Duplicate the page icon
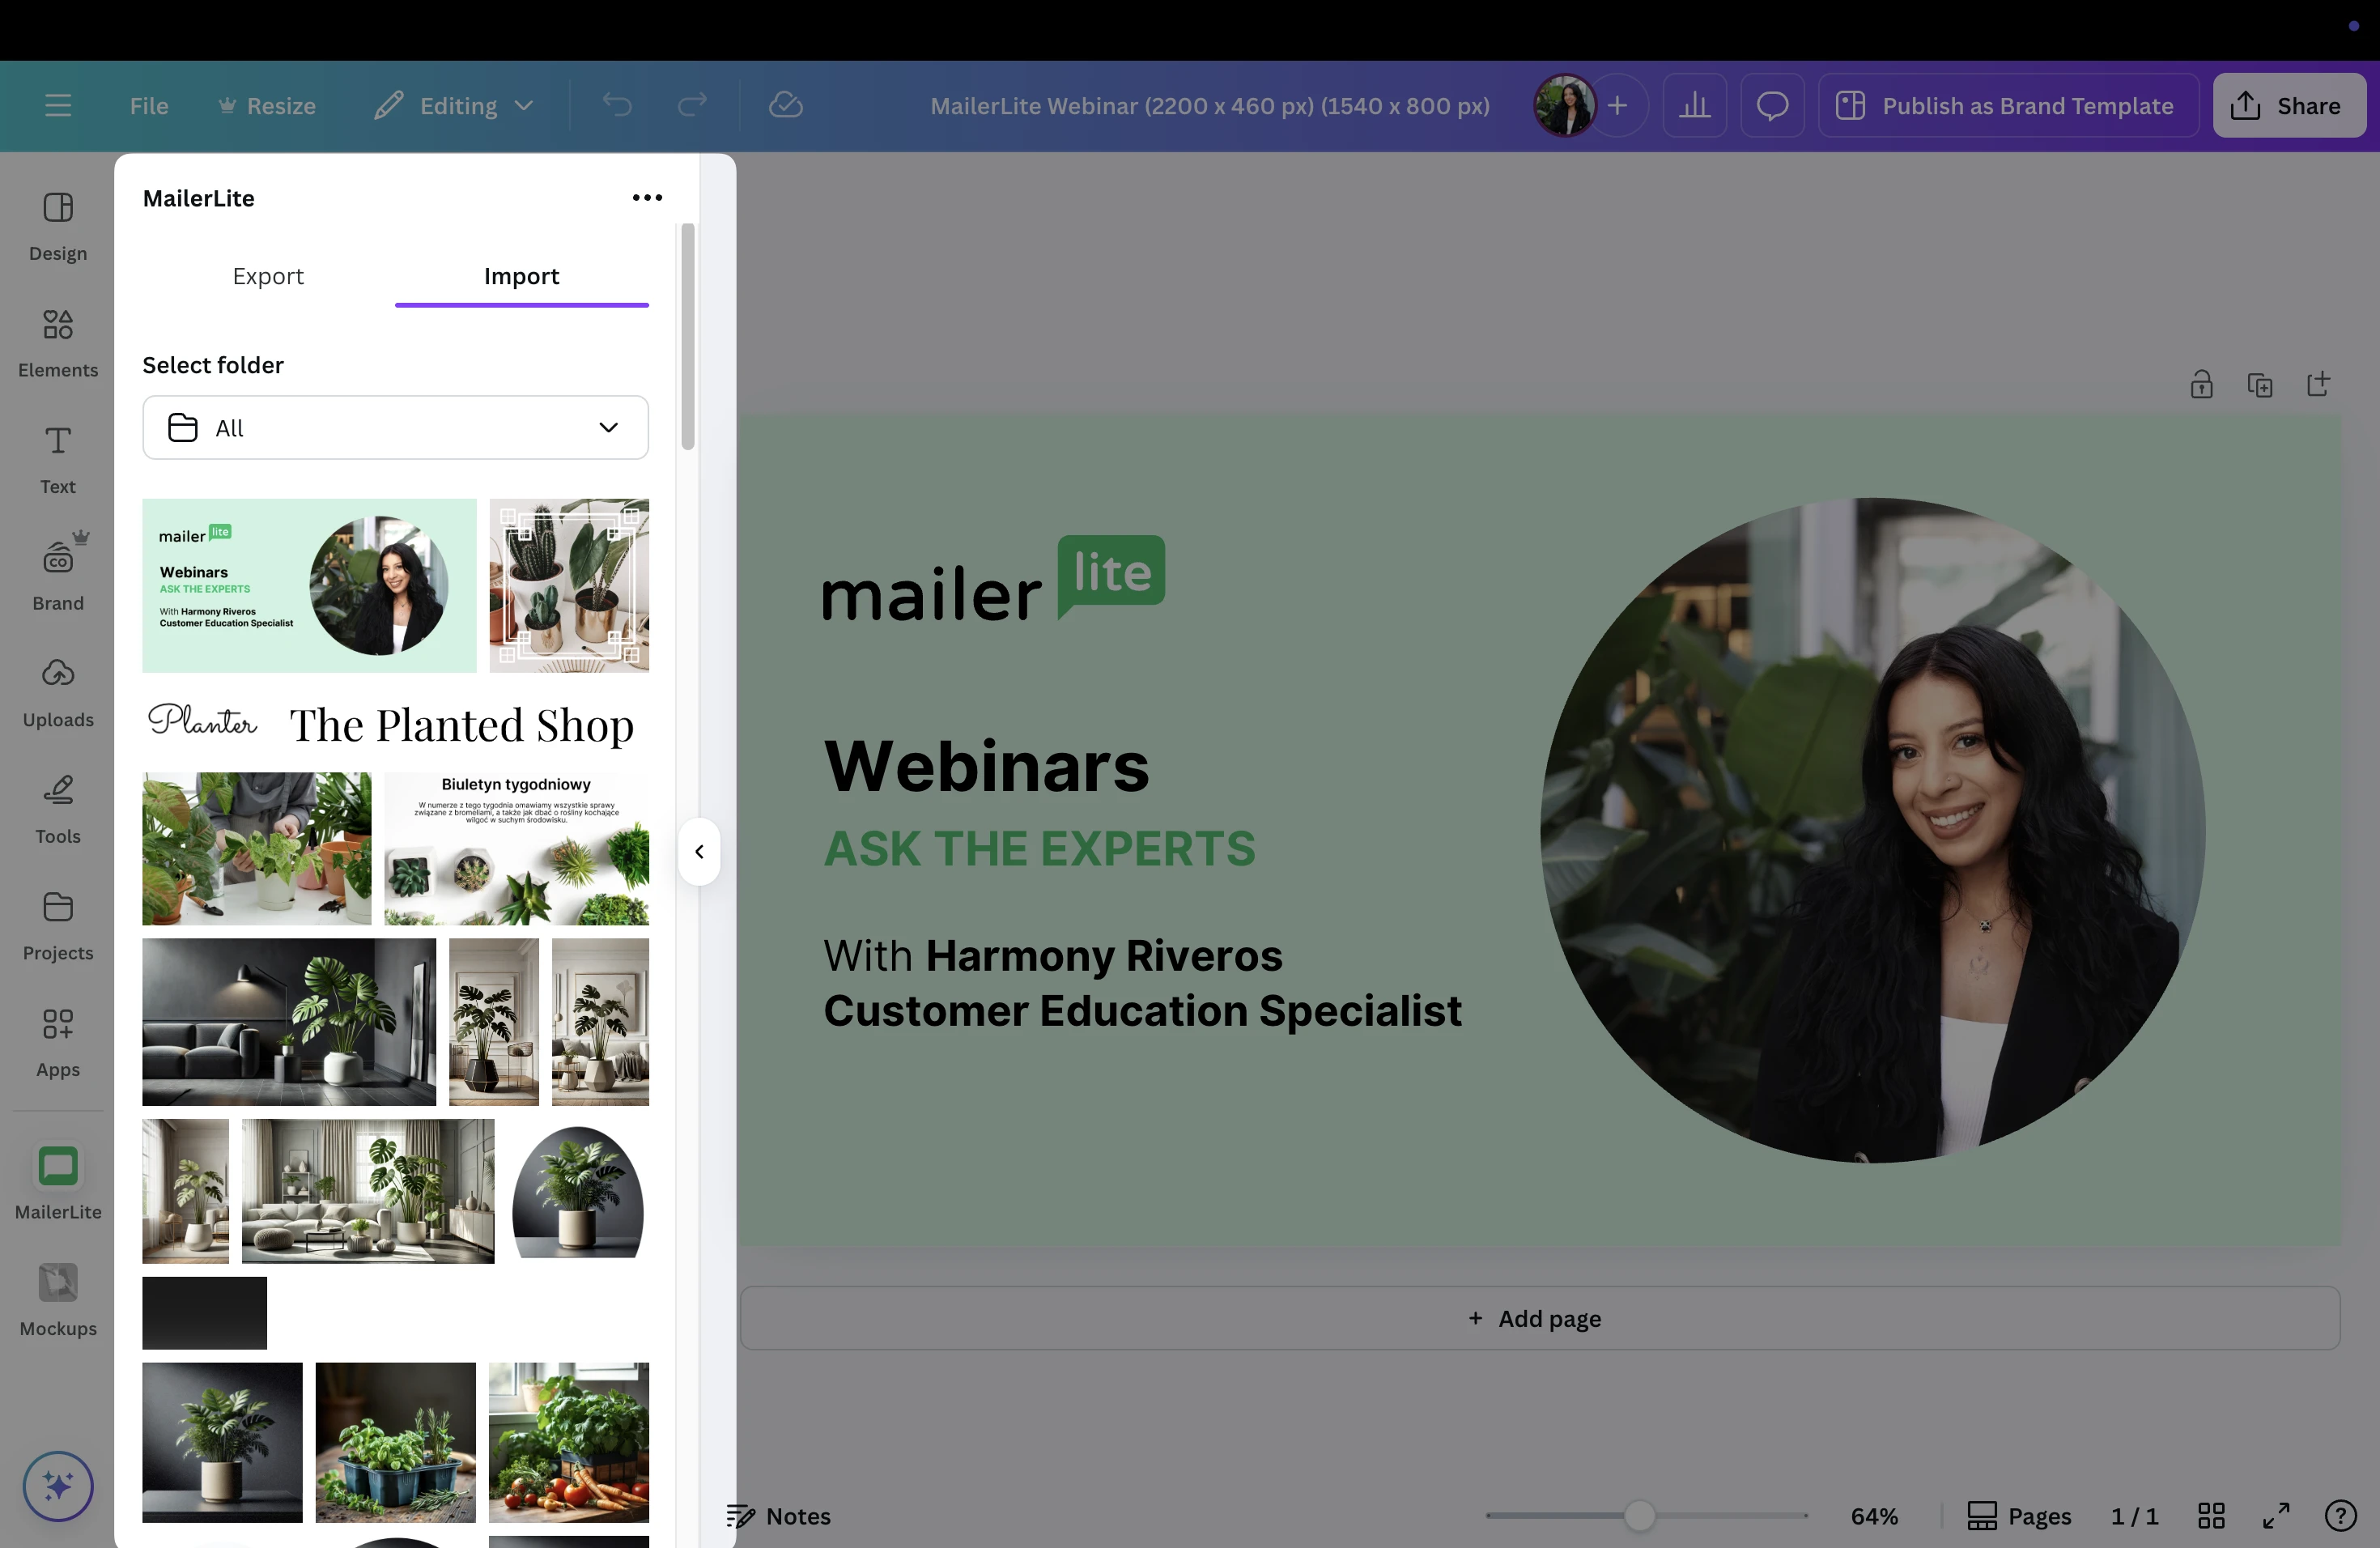2380x1548 pixels. (2260, 385)
